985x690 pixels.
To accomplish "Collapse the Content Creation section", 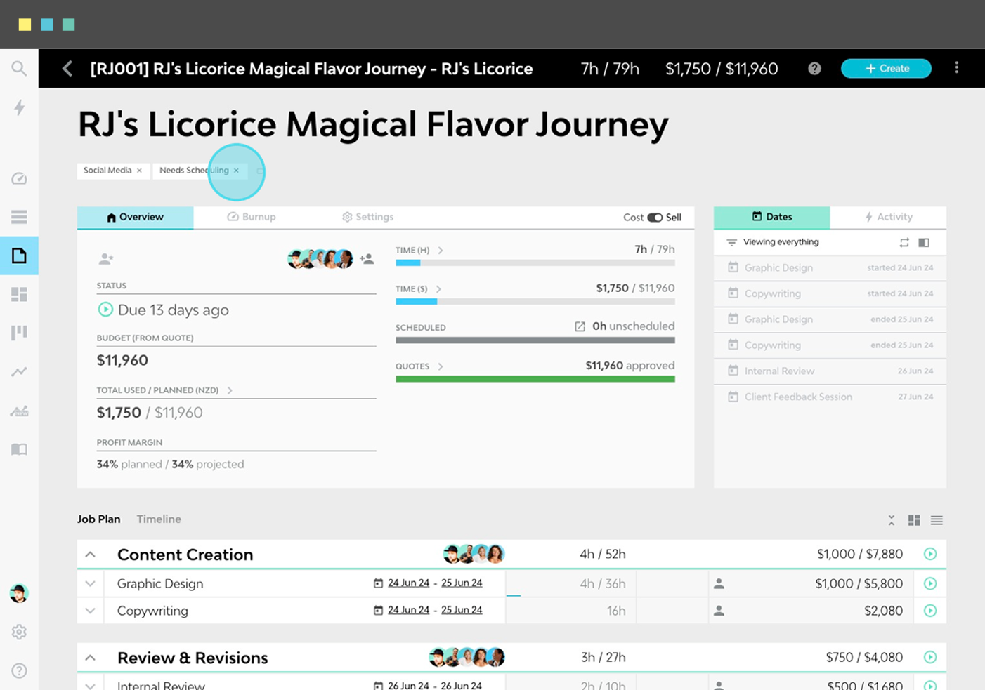I will pyautogui.click(x=90, y=554).
